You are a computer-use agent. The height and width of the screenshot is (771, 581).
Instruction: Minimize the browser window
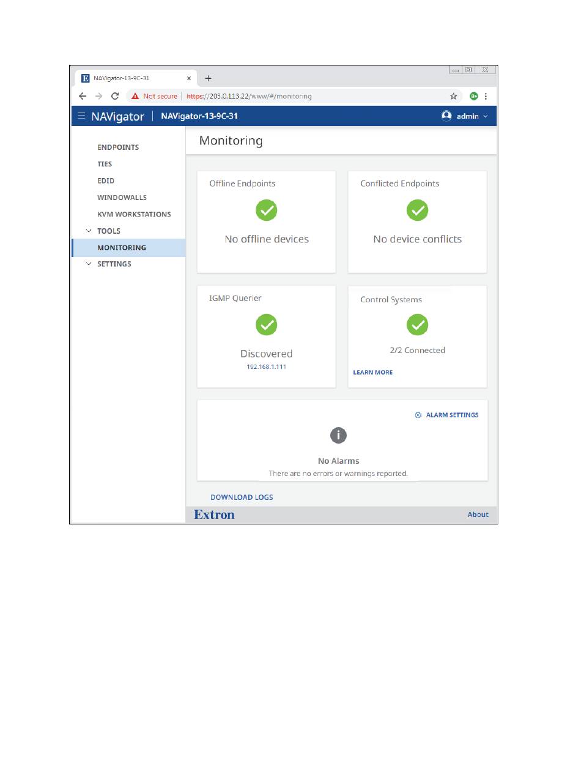(x=456, y=70)
